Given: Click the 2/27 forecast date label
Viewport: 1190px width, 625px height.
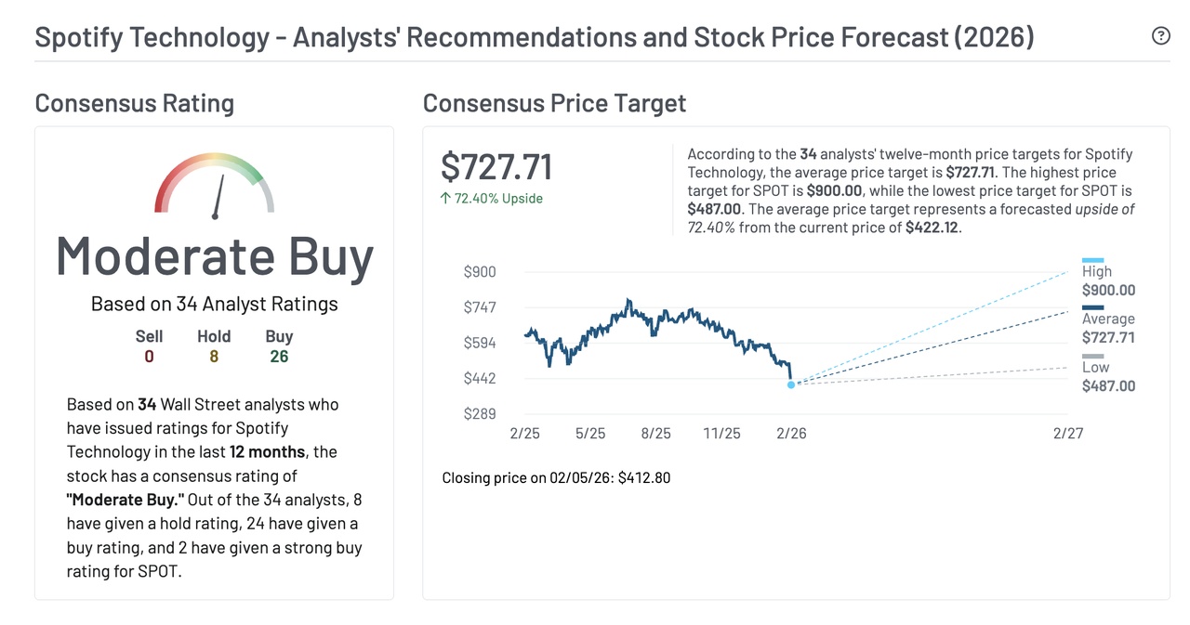Looking at the screenshot, I should [1068, 434].
